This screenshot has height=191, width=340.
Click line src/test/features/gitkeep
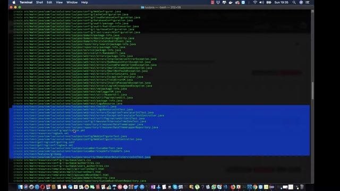point(38,154)
